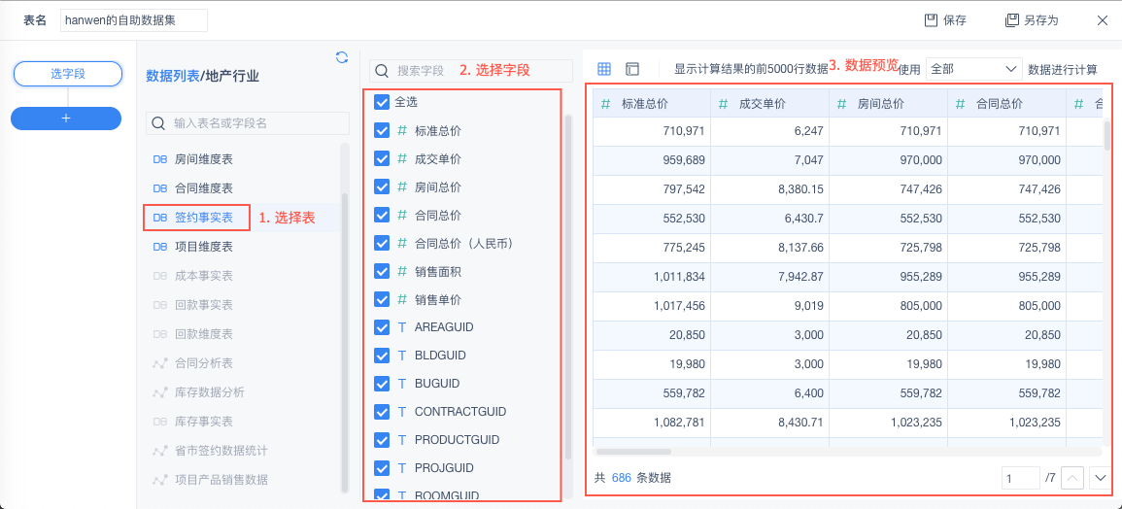The height and width of the screenshot is (509, 1122).
Task: Click the field search magnifier icon
Action: point(382,71)
